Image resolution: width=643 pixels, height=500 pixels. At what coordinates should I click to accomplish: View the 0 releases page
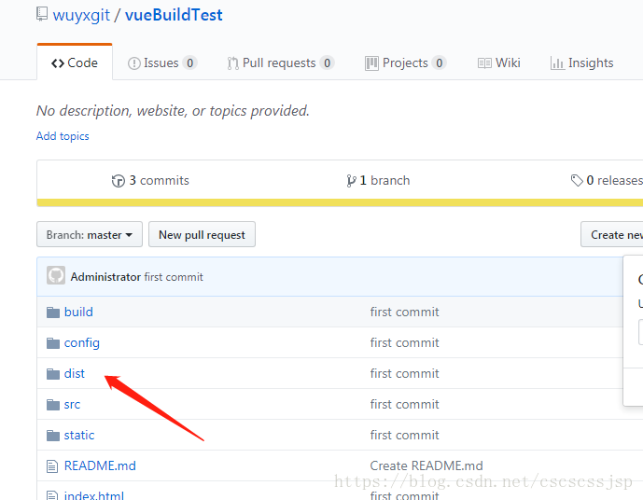pyautogui.click(x=607, y=180)
